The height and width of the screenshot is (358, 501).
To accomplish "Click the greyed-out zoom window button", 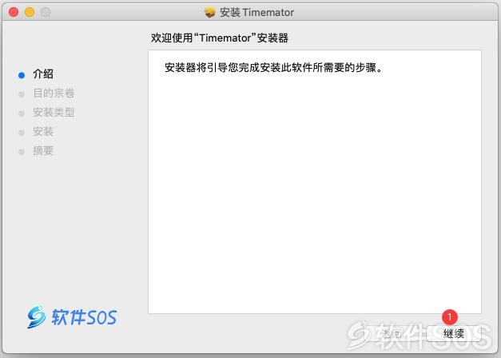I will (46, 12).
